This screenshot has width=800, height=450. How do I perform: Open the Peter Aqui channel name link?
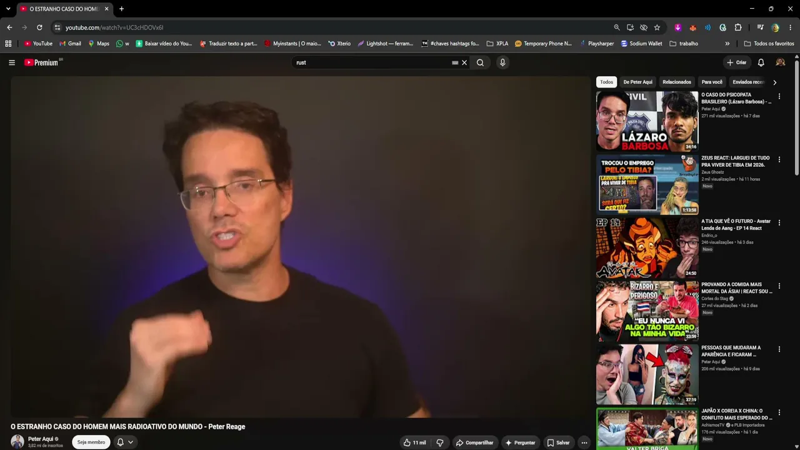click(41, 439)
